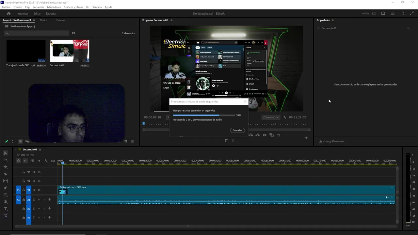Open timeline display settings wrench
Screen dimensions: 418x235
[x=46, y=161]
